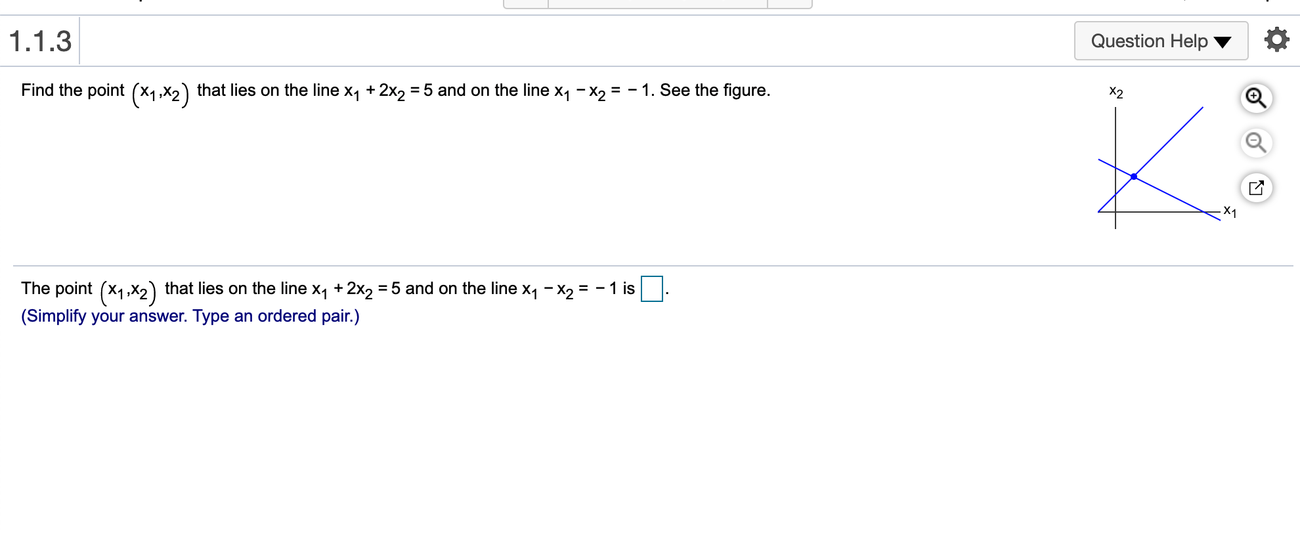The image size is (1300, 533).
Task: Click inside the ordered pair answer box
Action: tap(651, 289)
